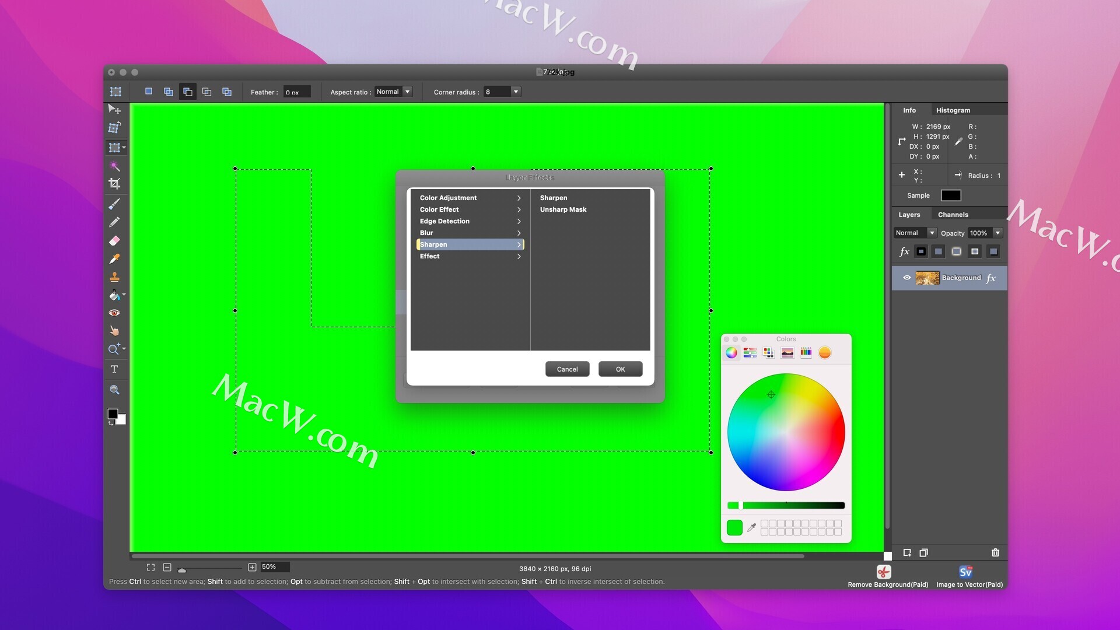Viewport: 1120px width, 630px height.
Task: Select the Magic Wand tool
Action: pyautogui.click(x=114, y=166)
